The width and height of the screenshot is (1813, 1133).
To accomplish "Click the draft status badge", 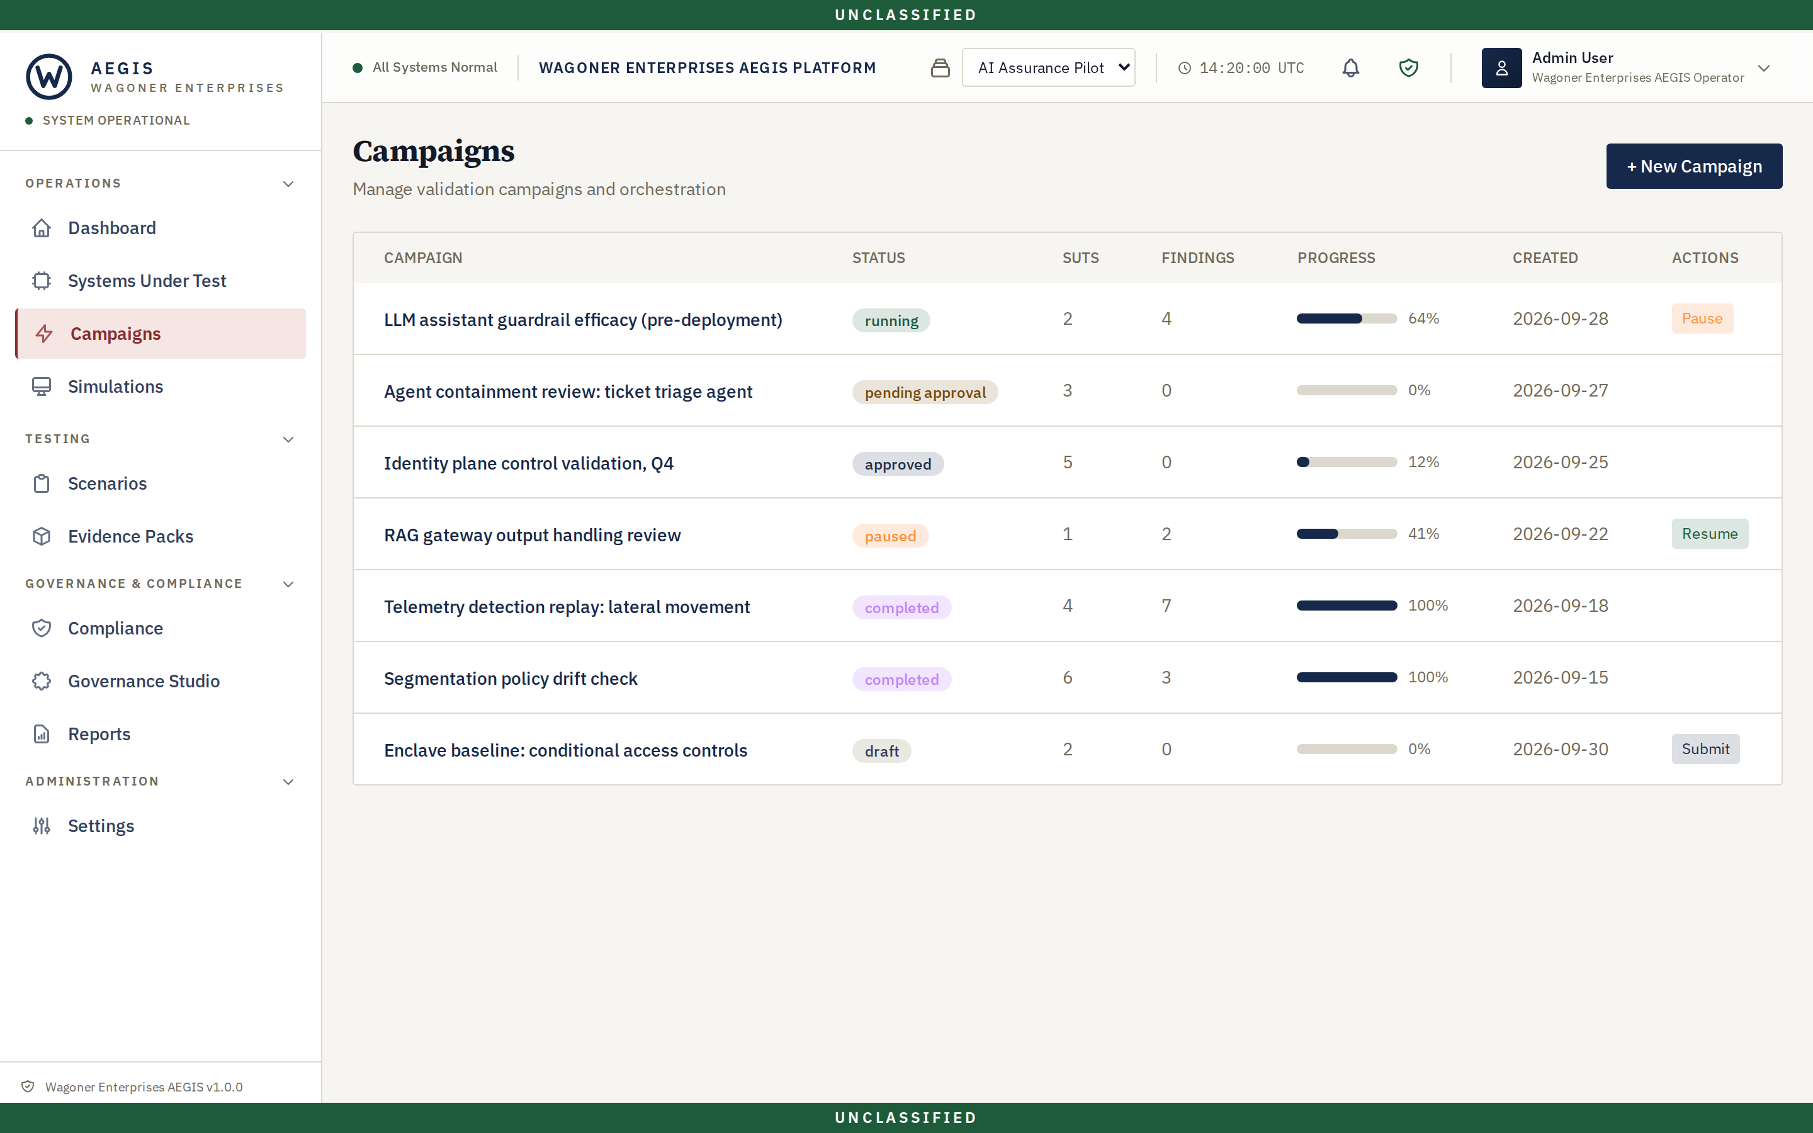I will pos(882,752).
